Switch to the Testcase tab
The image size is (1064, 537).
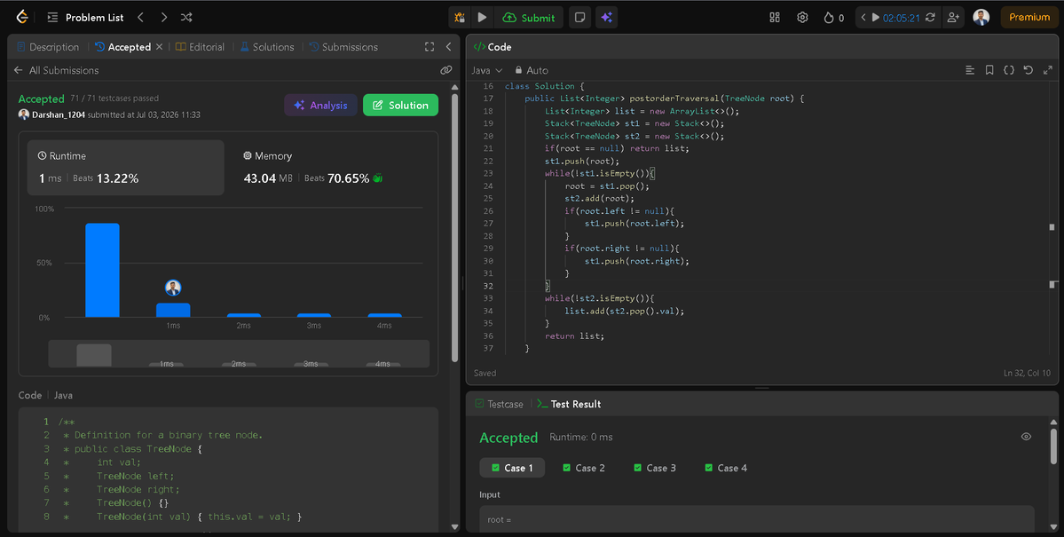[500, 404]
